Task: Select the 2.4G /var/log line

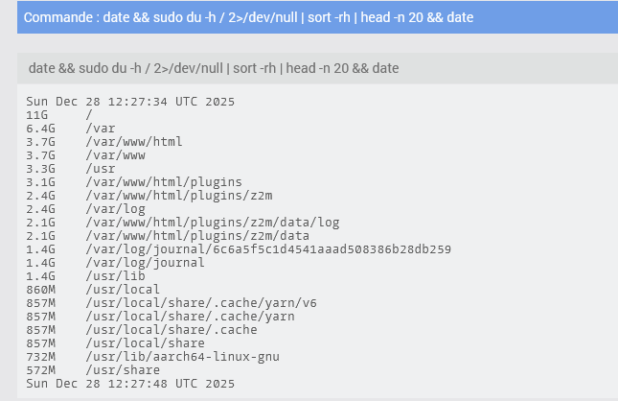Action: pos(86,208)
